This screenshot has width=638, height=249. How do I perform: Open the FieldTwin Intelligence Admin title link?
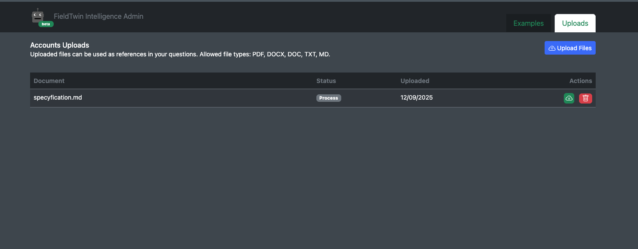pos(99,16)
